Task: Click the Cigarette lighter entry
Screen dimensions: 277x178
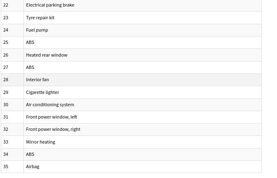Action: tap(42, 92)
